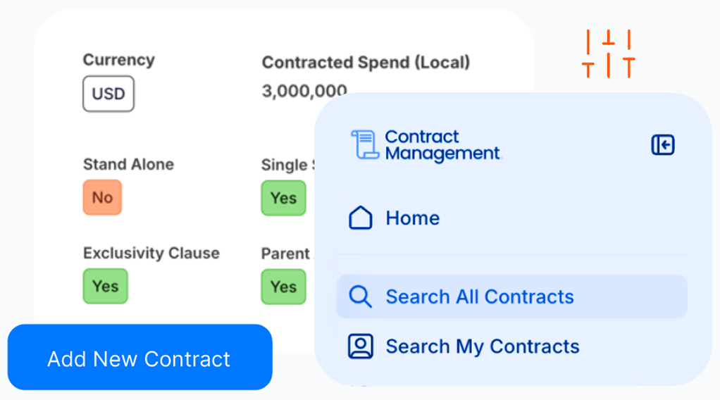Toggle the Stand Alone 'No' badge
This screenshot has height=400, width=720.
(x=102, y=197)
